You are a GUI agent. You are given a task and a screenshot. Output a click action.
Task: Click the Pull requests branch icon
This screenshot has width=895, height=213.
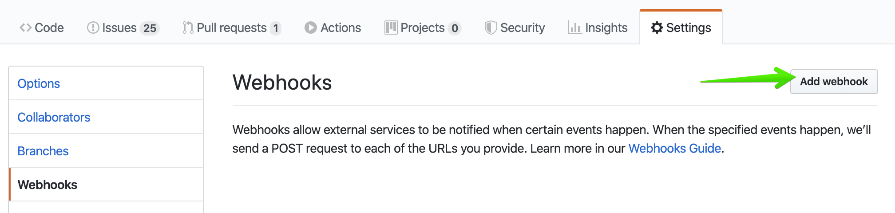(188, 28)
